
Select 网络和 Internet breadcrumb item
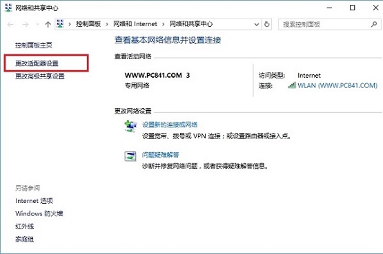click(135, 24)
